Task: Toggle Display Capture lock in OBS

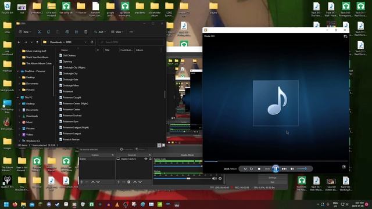Action: point(150,158)
